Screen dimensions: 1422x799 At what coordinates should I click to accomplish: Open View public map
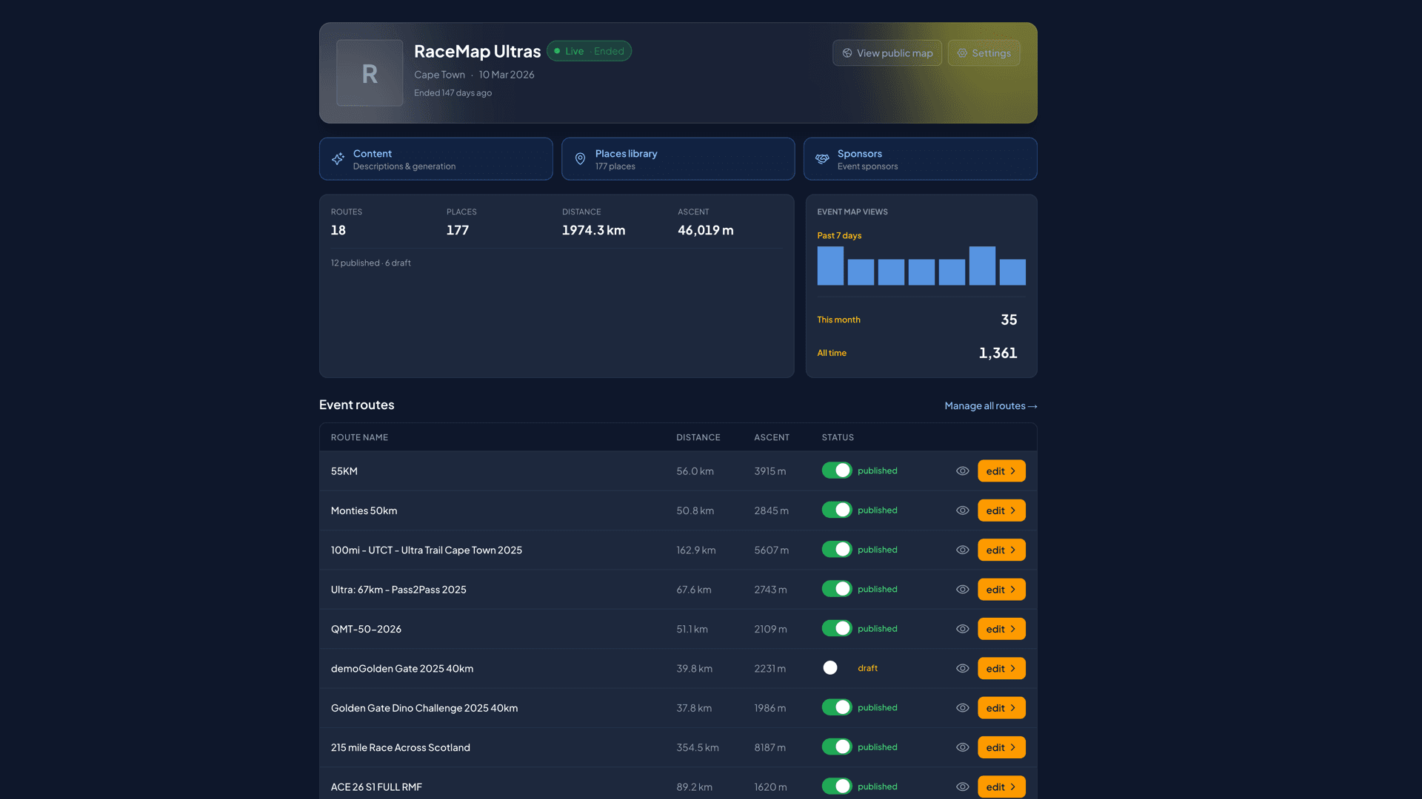tap(887, 53)
